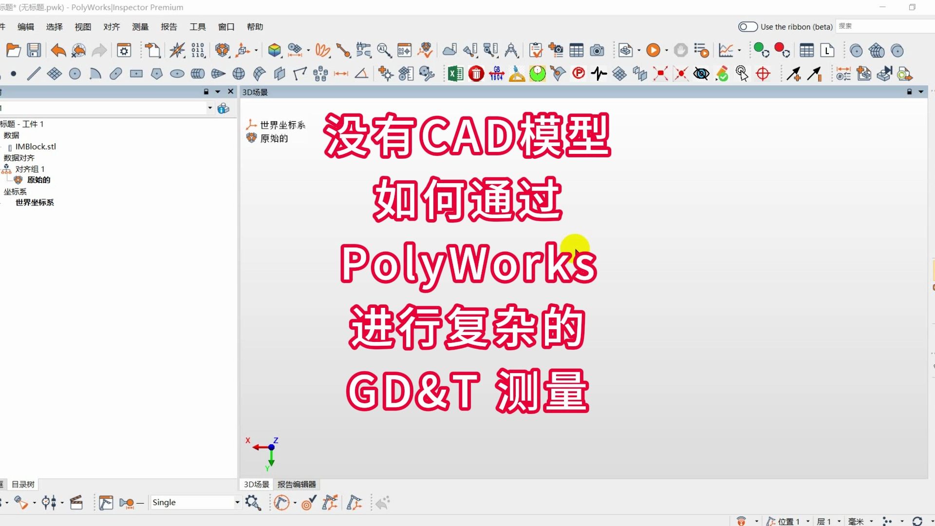
Task: Create a cylinder feature icon
Action: (x=197, y=74)
